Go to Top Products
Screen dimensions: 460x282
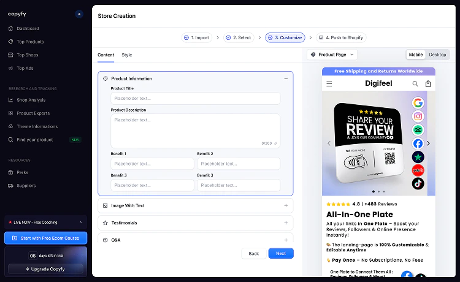point(30,42)
